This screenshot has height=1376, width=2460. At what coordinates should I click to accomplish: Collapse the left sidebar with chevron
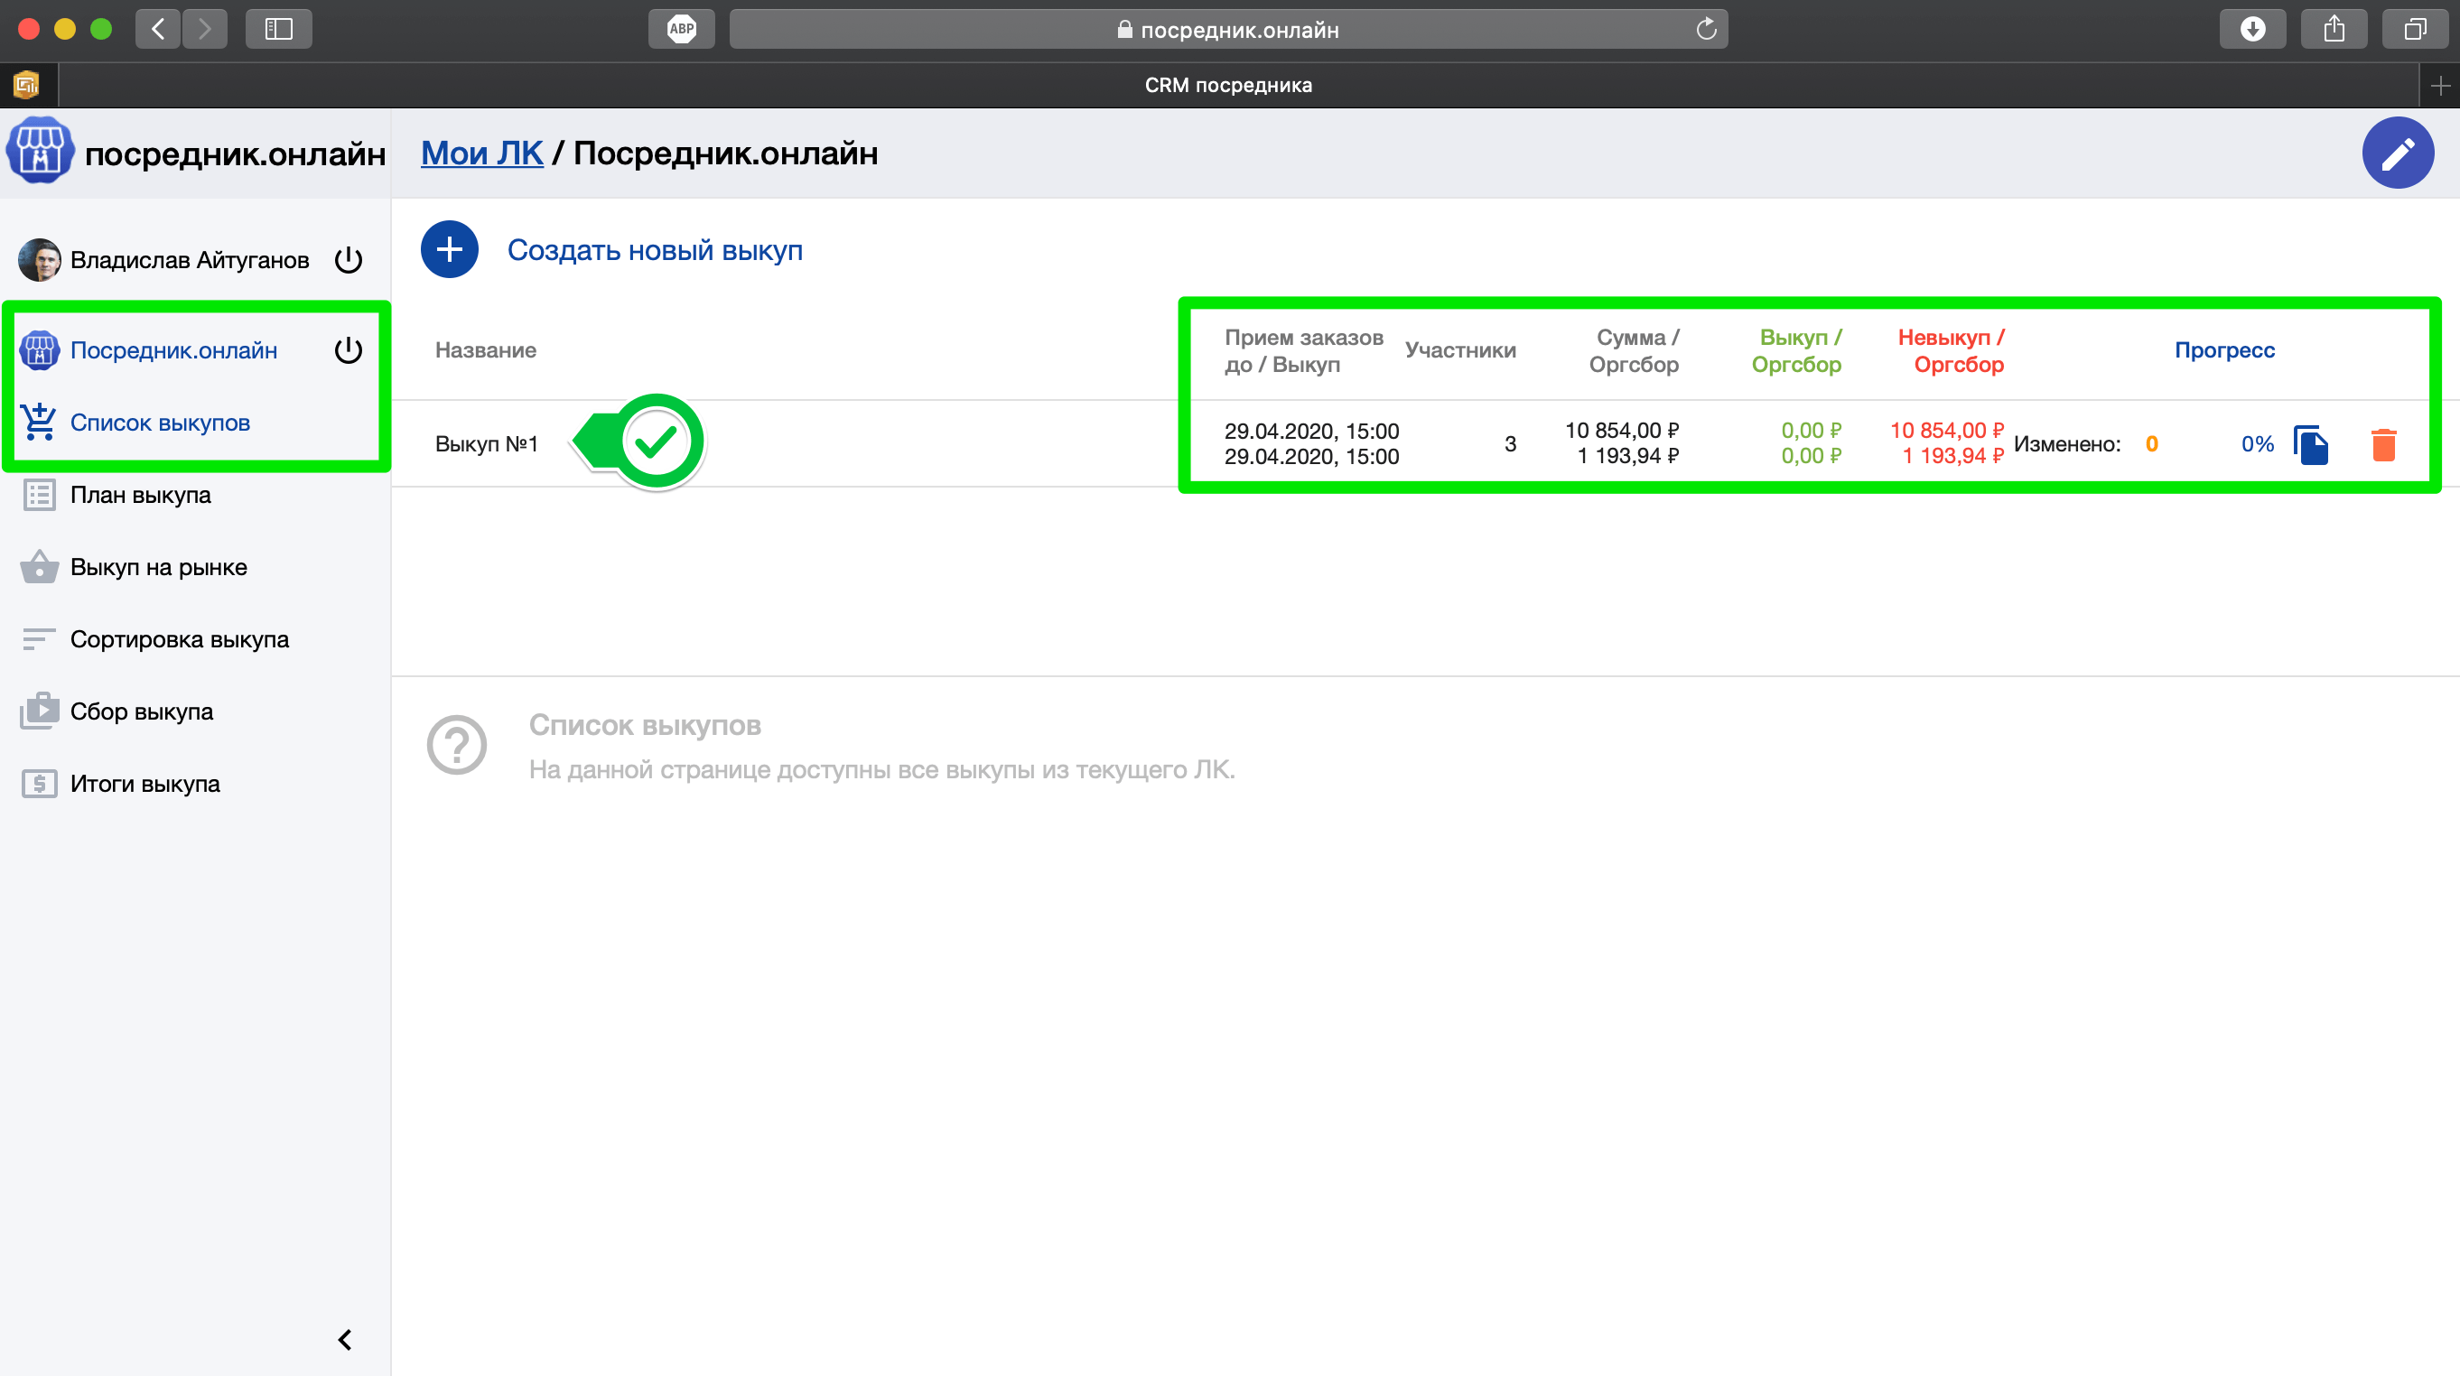click(345, 1340)
